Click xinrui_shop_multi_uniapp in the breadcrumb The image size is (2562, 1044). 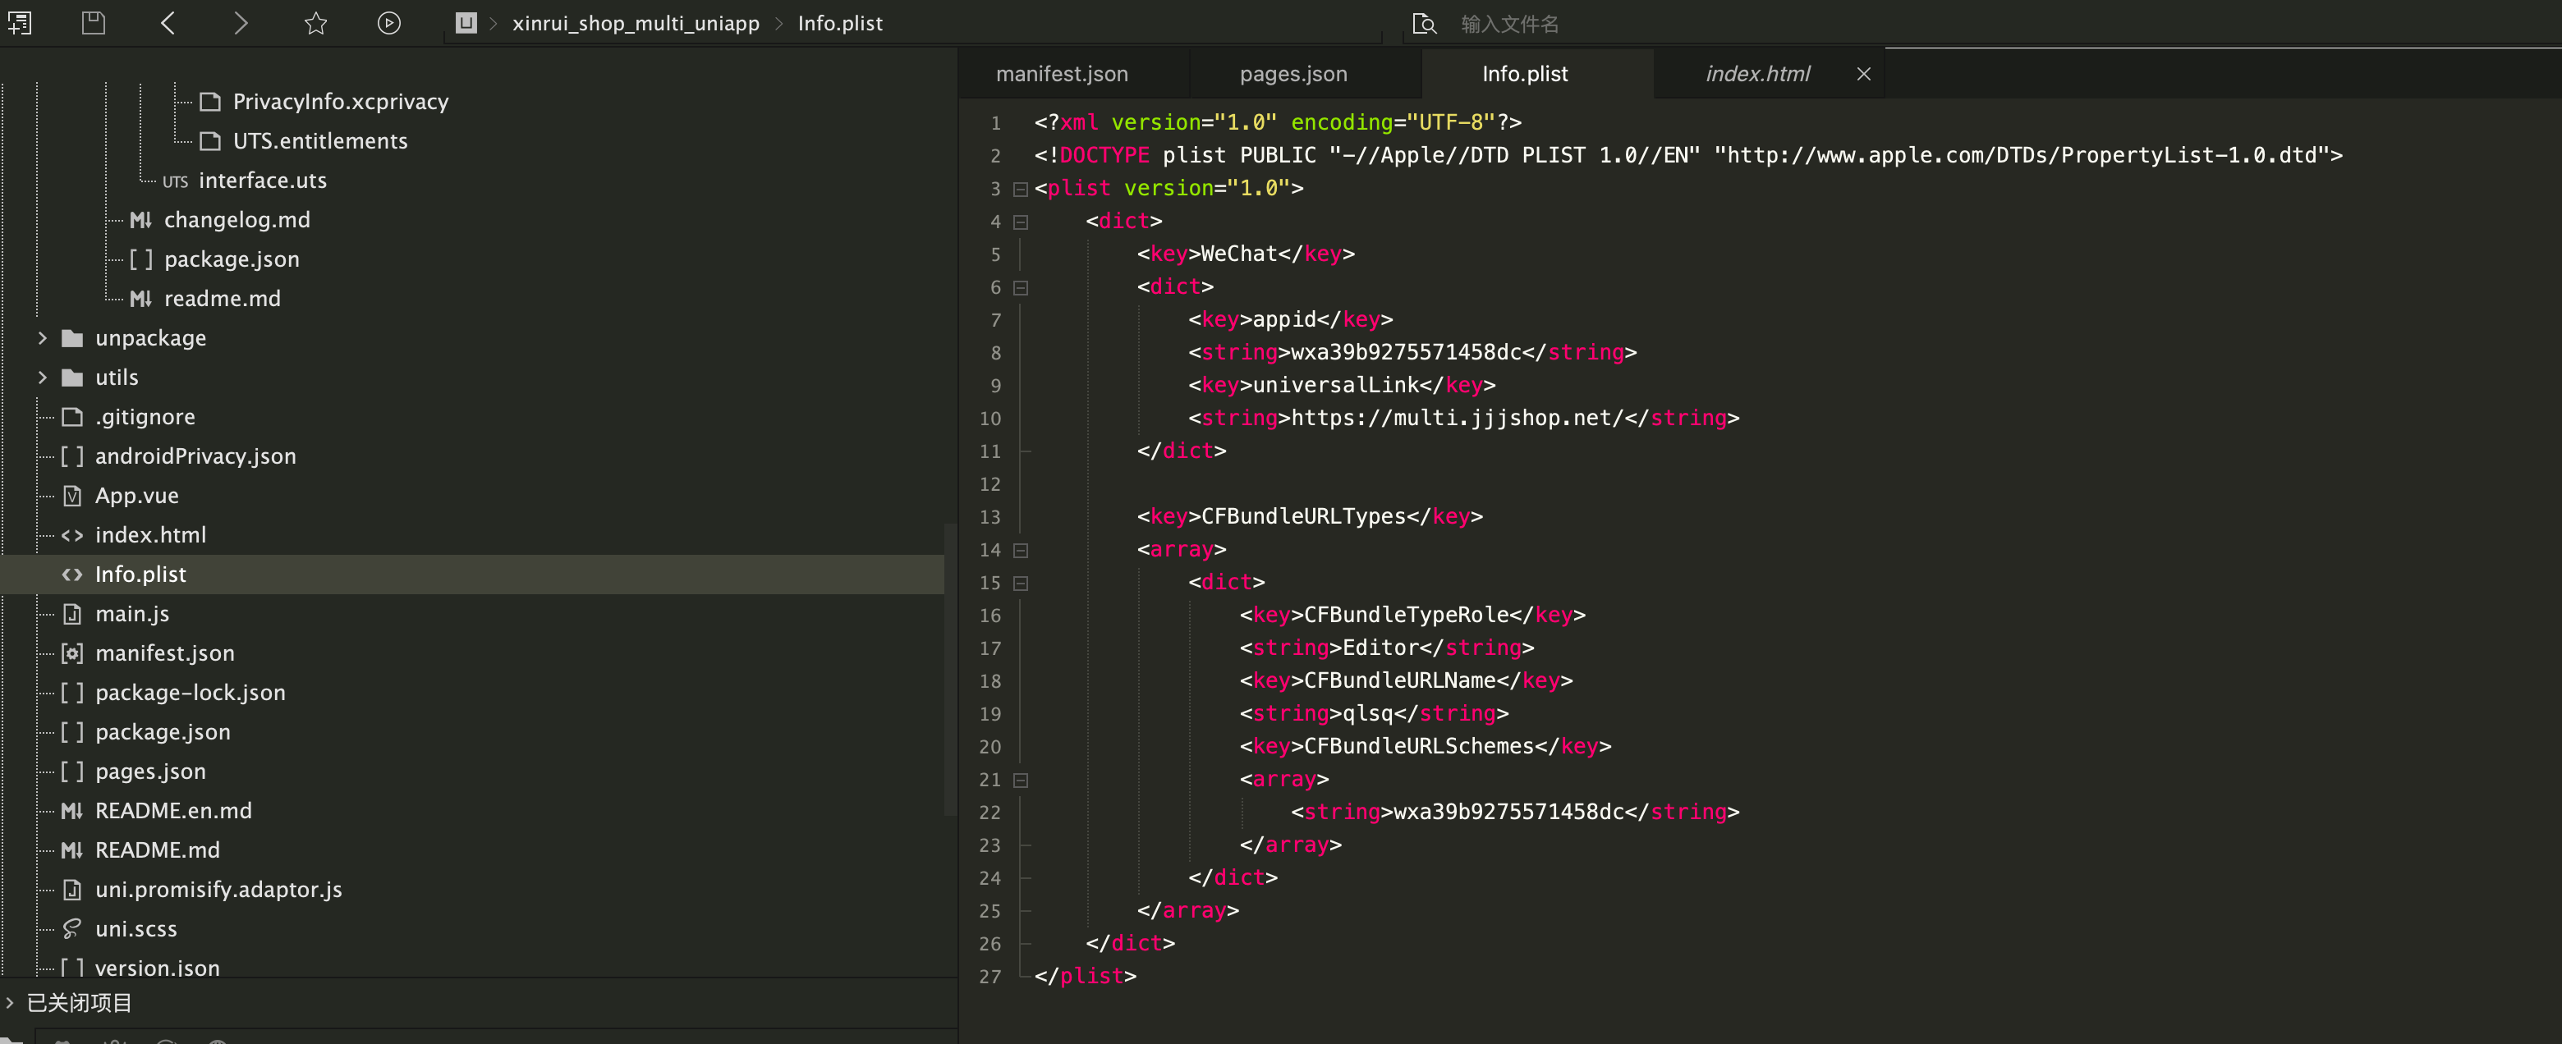pyautogui.click(x=635, y=24)
